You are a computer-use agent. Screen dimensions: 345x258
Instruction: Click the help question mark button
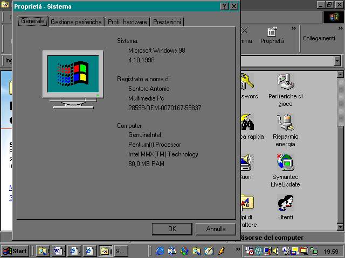click(x=224, y=6)
